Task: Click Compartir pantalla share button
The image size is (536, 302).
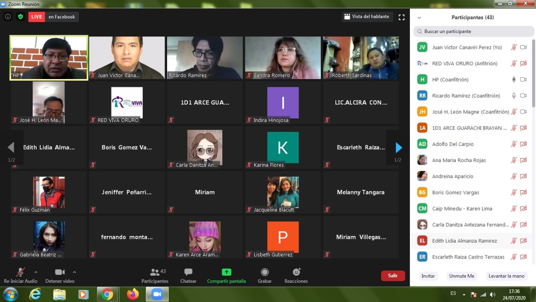Action: pyautogui.click(x=227, y=276)
